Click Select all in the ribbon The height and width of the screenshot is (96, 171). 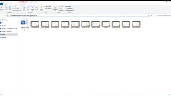(68, 6)
